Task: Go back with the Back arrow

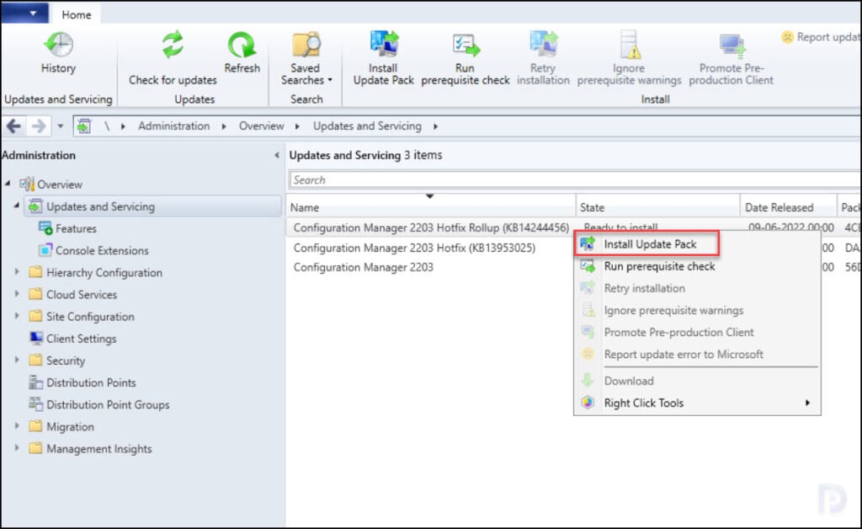Action: click(13, 126)
